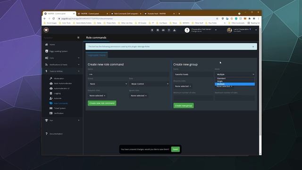Click the group Name field with Favorite Foods

[193, 74]
